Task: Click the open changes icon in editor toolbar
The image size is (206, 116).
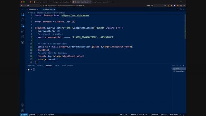Action: pos(177,9)
